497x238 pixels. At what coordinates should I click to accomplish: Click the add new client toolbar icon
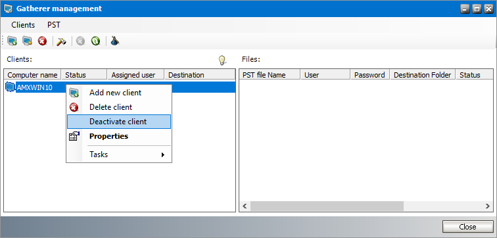point(12,41)
